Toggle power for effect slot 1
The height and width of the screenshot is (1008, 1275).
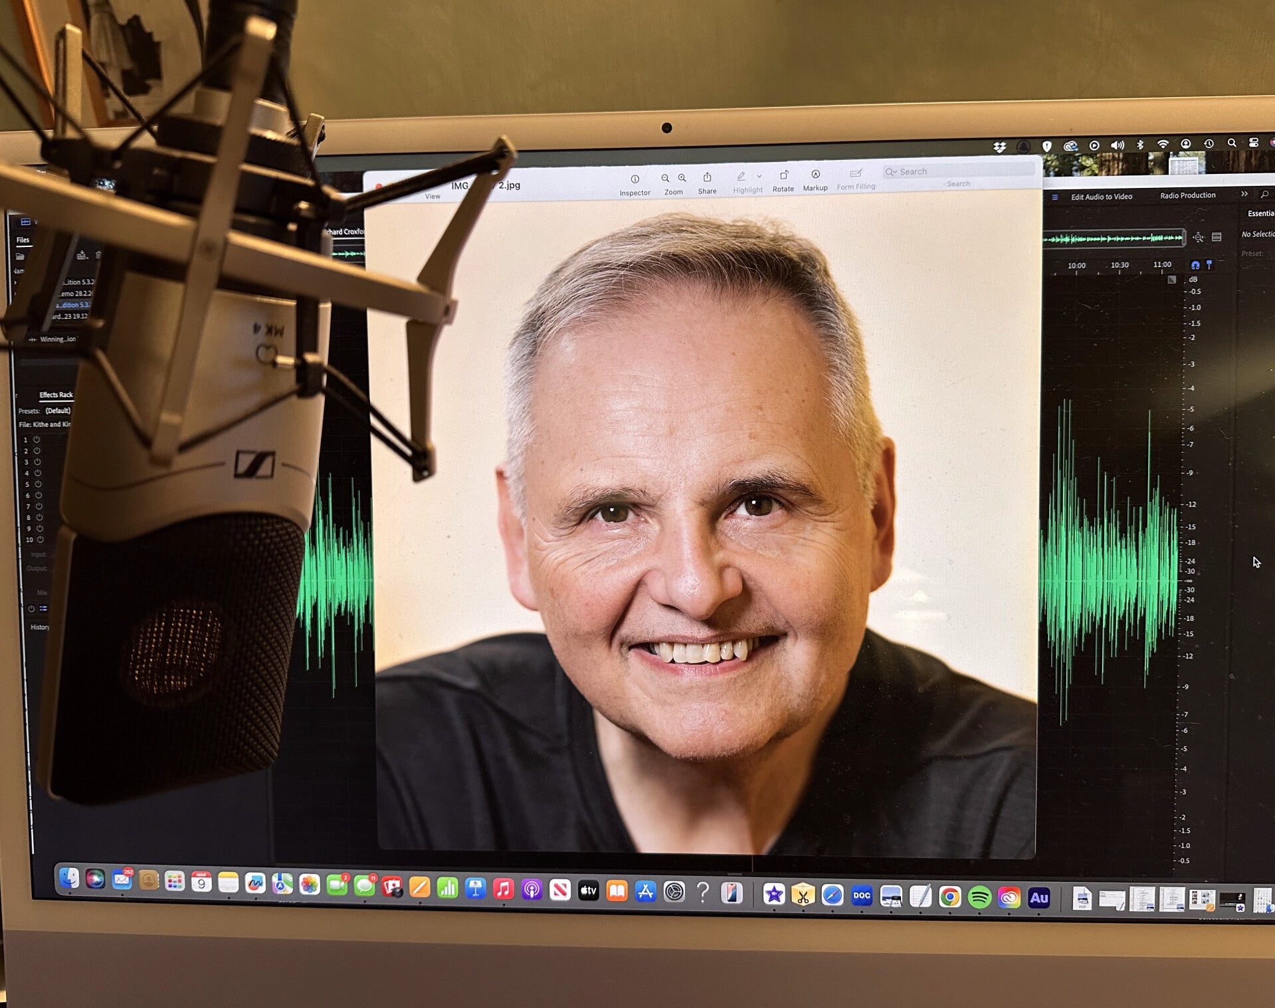pyautogui.click(x=37, y=440)
